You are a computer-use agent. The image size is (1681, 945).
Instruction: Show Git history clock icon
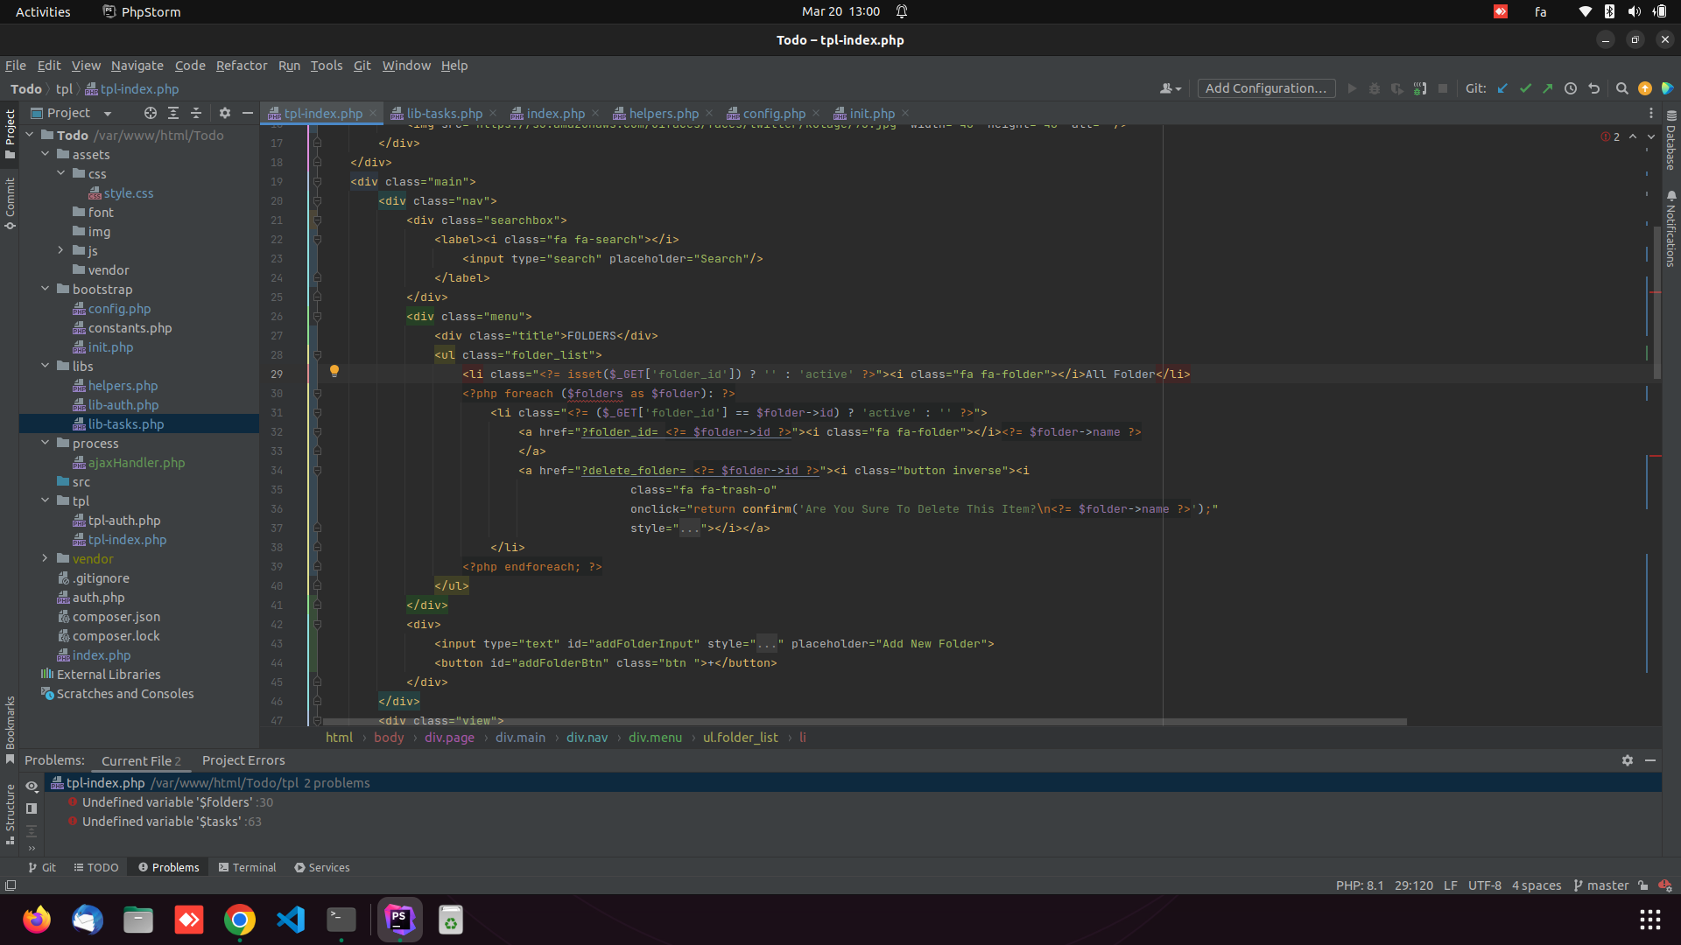coord(1571,88)
